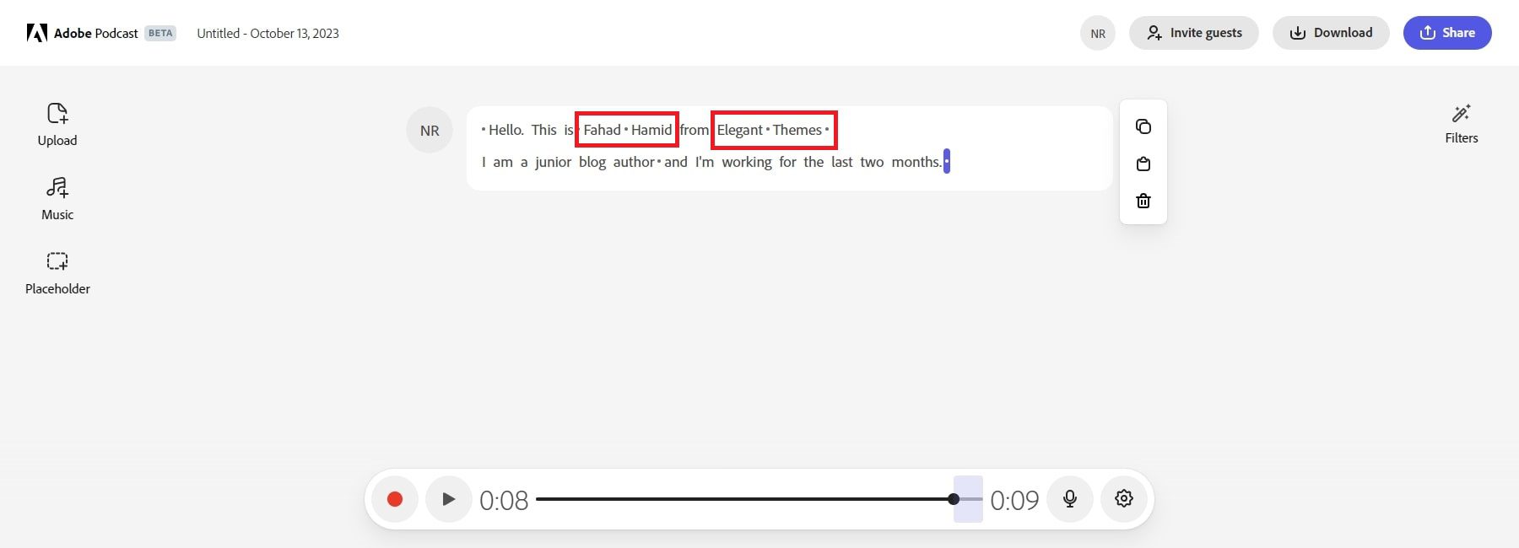Download the podcast project
The height and width of the screenshot is (548, 1519).
(1331, 33)
